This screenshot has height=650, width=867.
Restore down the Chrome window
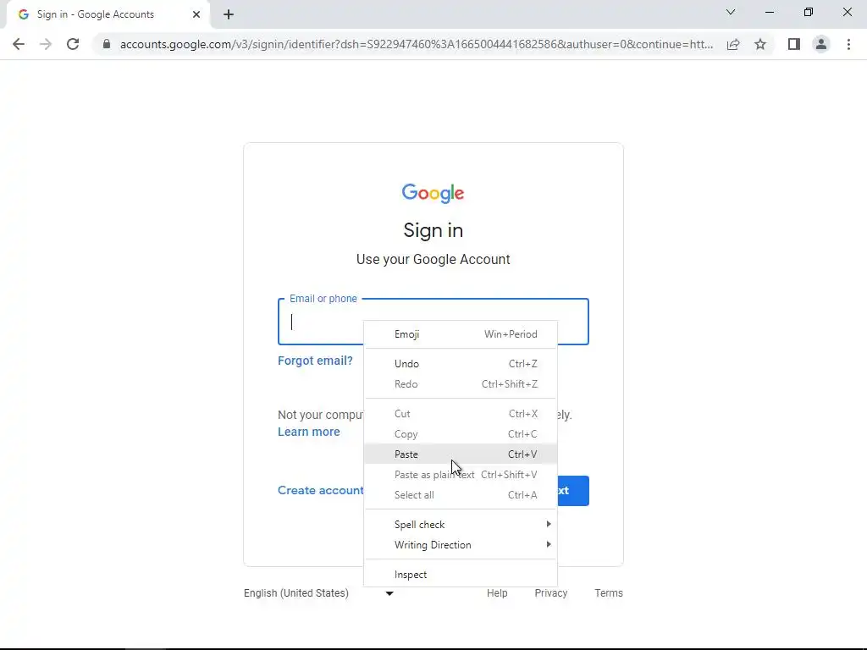(808, 12)
